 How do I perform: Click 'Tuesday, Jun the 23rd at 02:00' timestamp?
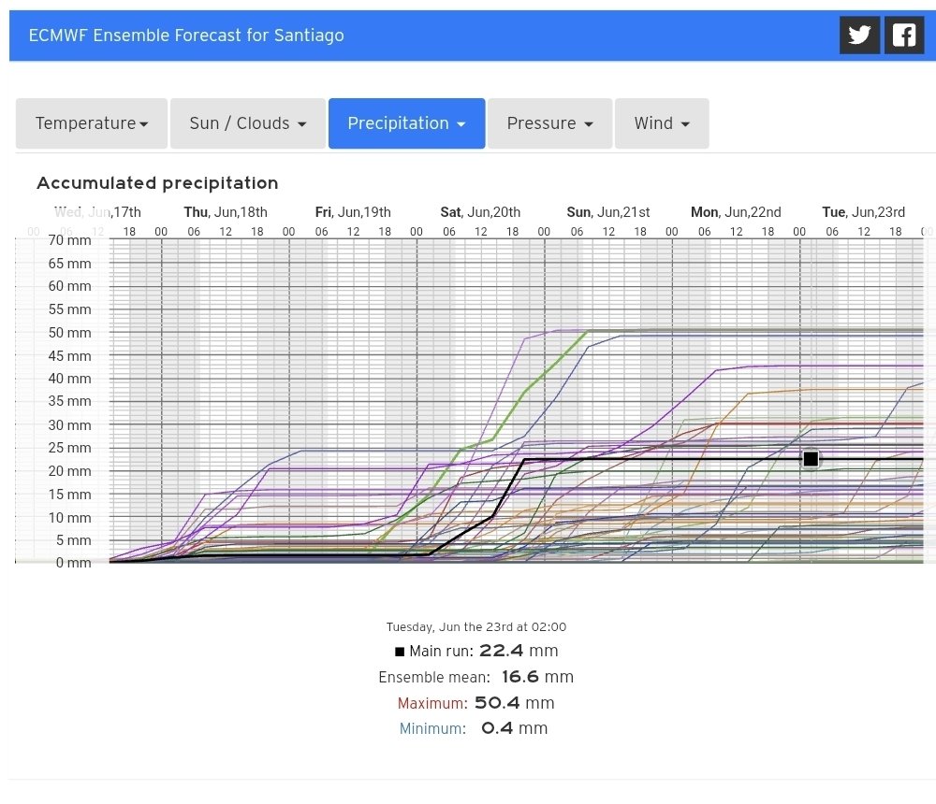[476, 627]
